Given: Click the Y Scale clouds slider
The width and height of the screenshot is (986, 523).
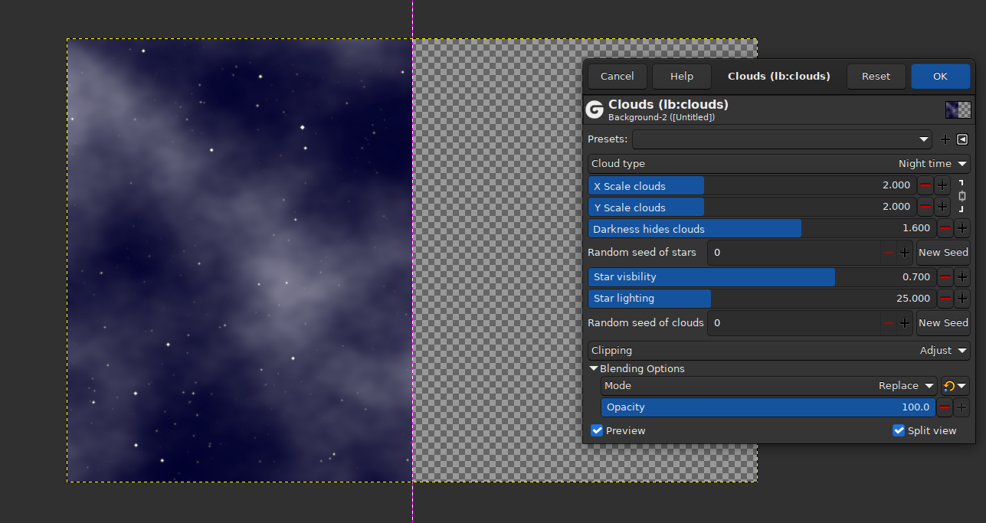Looking at the screenshot, I should click(752, 207).
